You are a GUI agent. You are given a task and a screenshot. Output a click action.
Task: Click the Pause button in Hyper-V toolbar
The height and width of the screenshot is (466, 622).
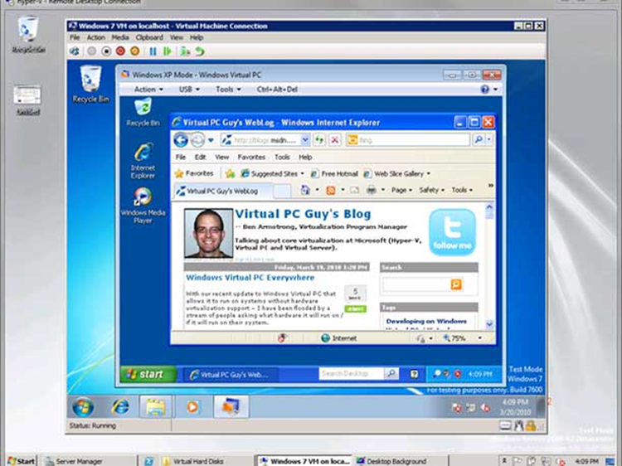pos(153,51)
